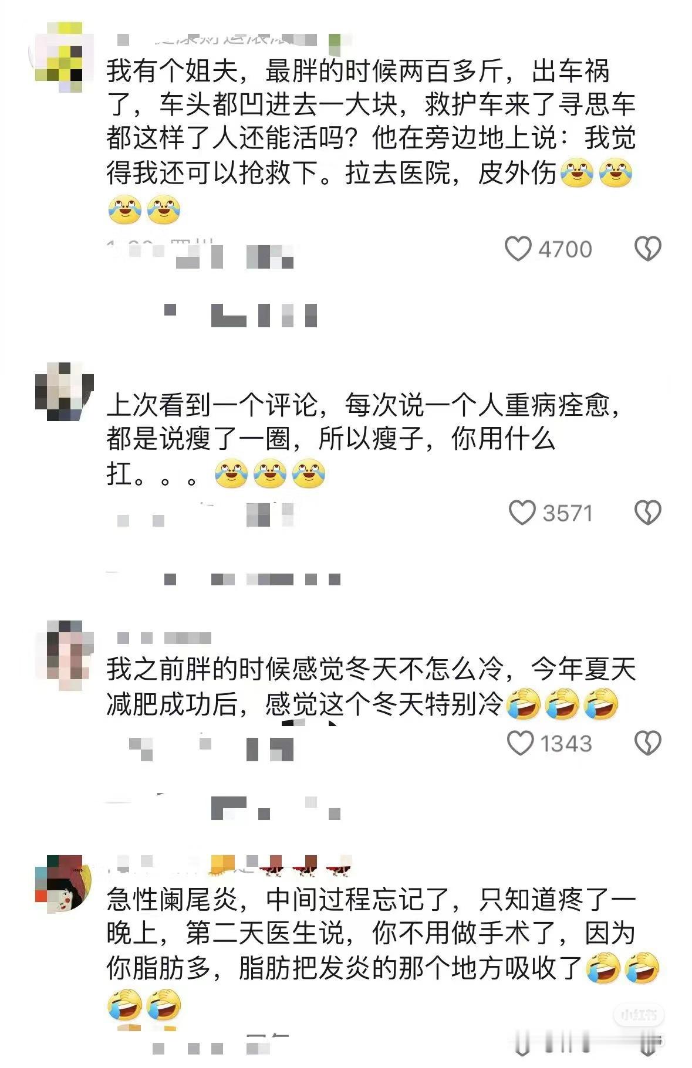Open the username above the winter cold comment
The width and height of the screenshot is (692, 1068).
[x=164, y=638]
